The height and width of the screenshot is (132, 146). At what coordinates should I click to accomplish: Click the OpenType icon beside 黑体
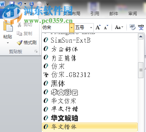click(x=46, y=84)
